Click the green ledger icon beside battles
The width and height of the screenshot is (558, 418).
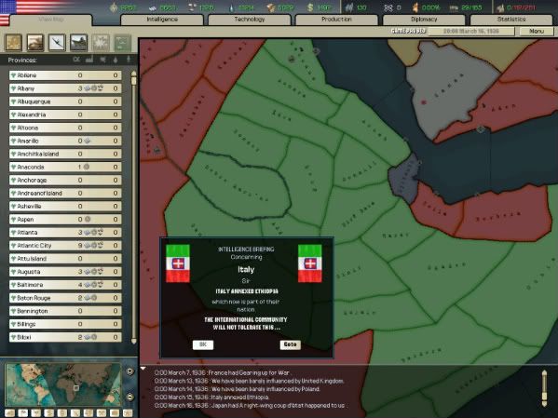[x=122, y=43]
